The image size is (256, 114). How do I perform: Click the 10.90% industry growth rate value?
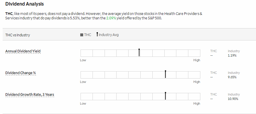point(233,99)
